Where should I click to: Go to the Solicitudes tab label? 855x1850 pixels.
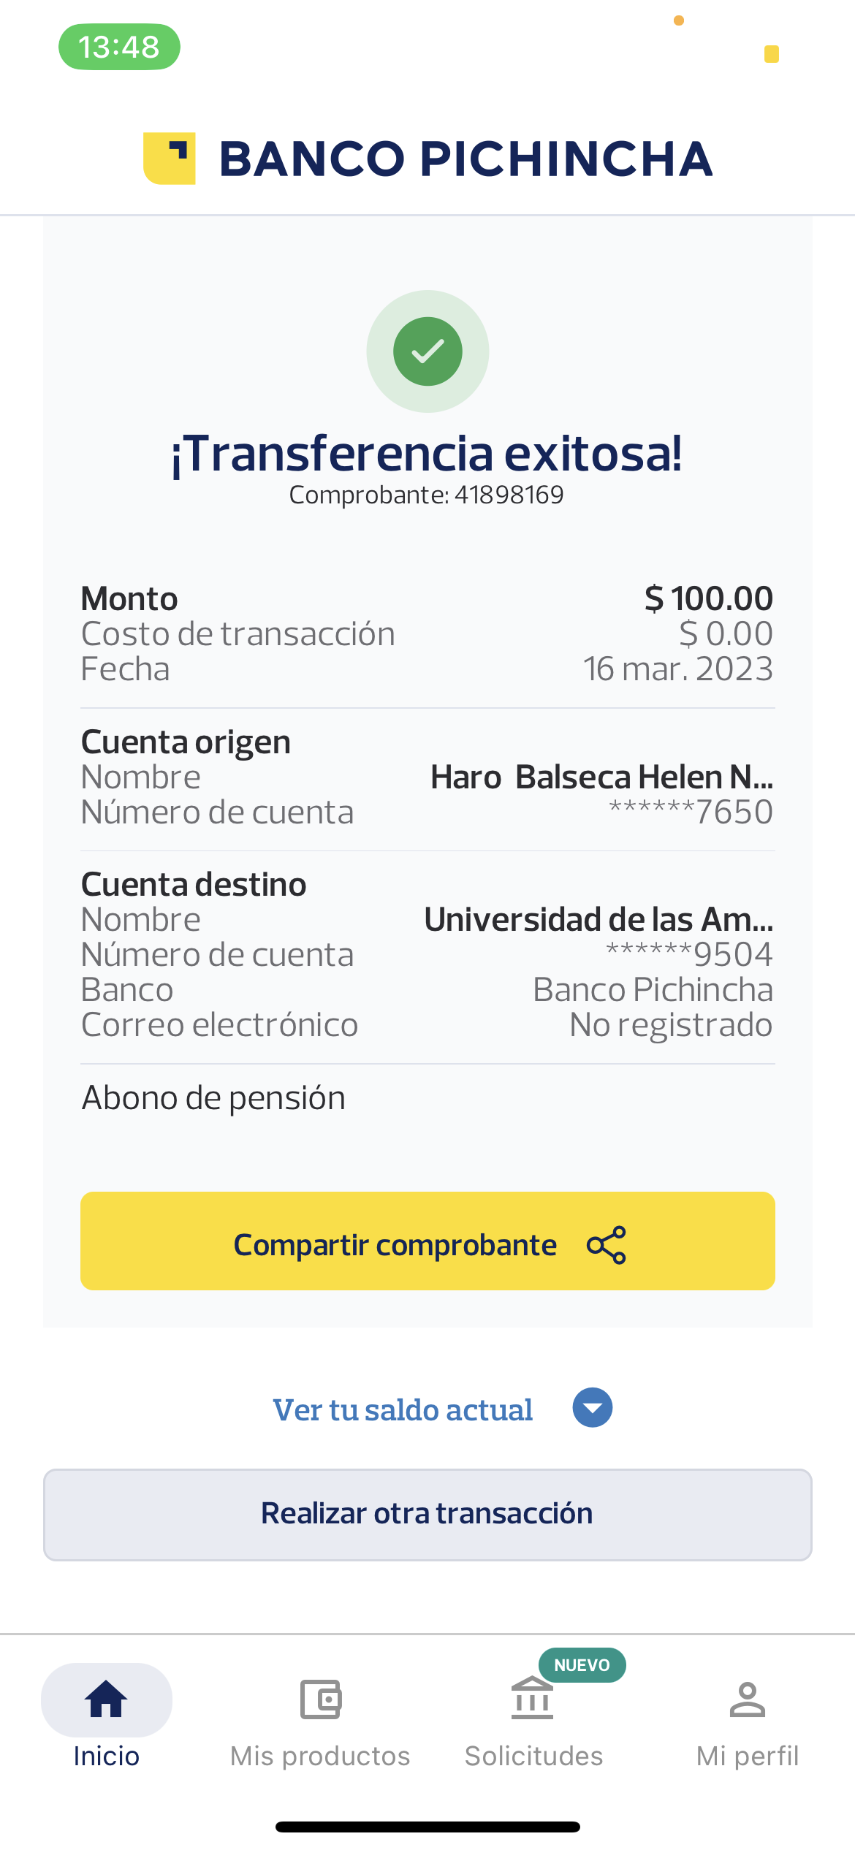pos(533,1756)
